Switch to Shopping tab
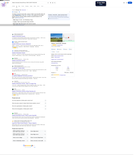 pos(27,6)
